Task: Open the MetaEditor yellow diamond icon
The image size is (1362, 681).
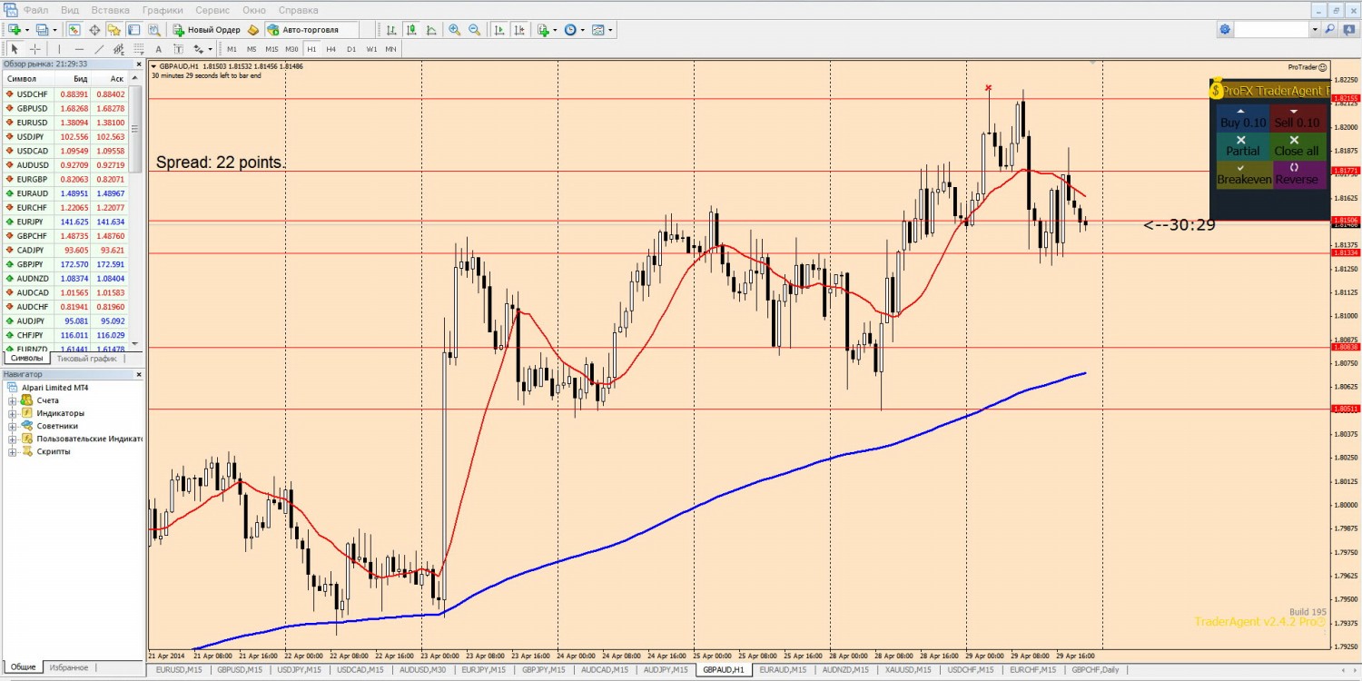Action: [x=253, y=30]
